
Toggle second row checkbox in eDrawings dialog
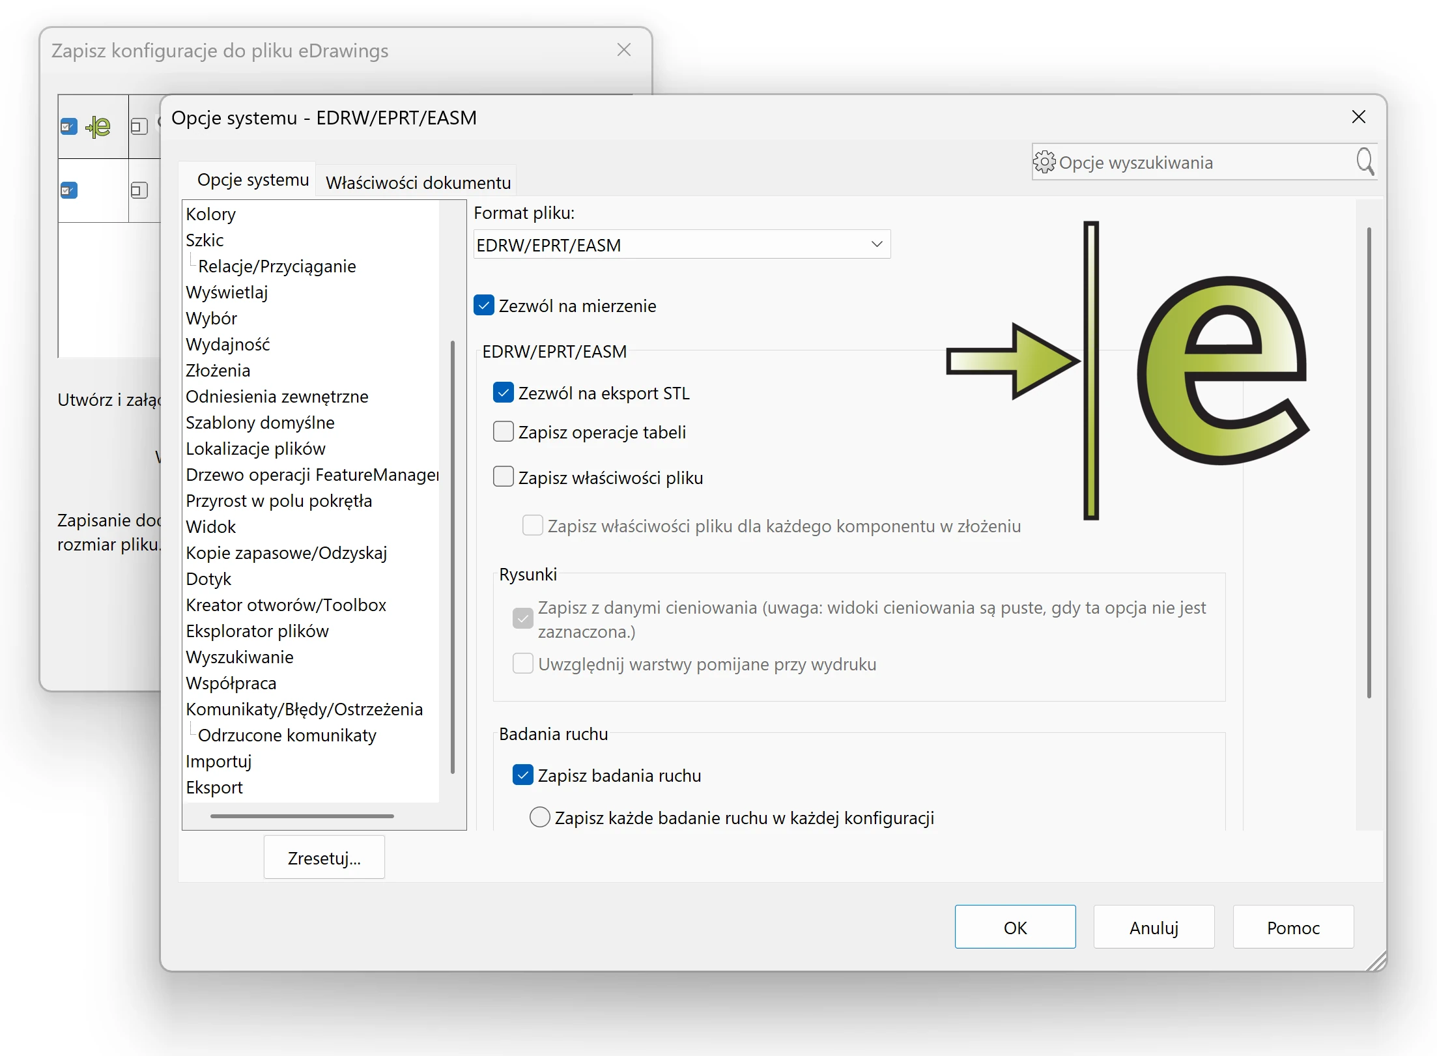69,190
